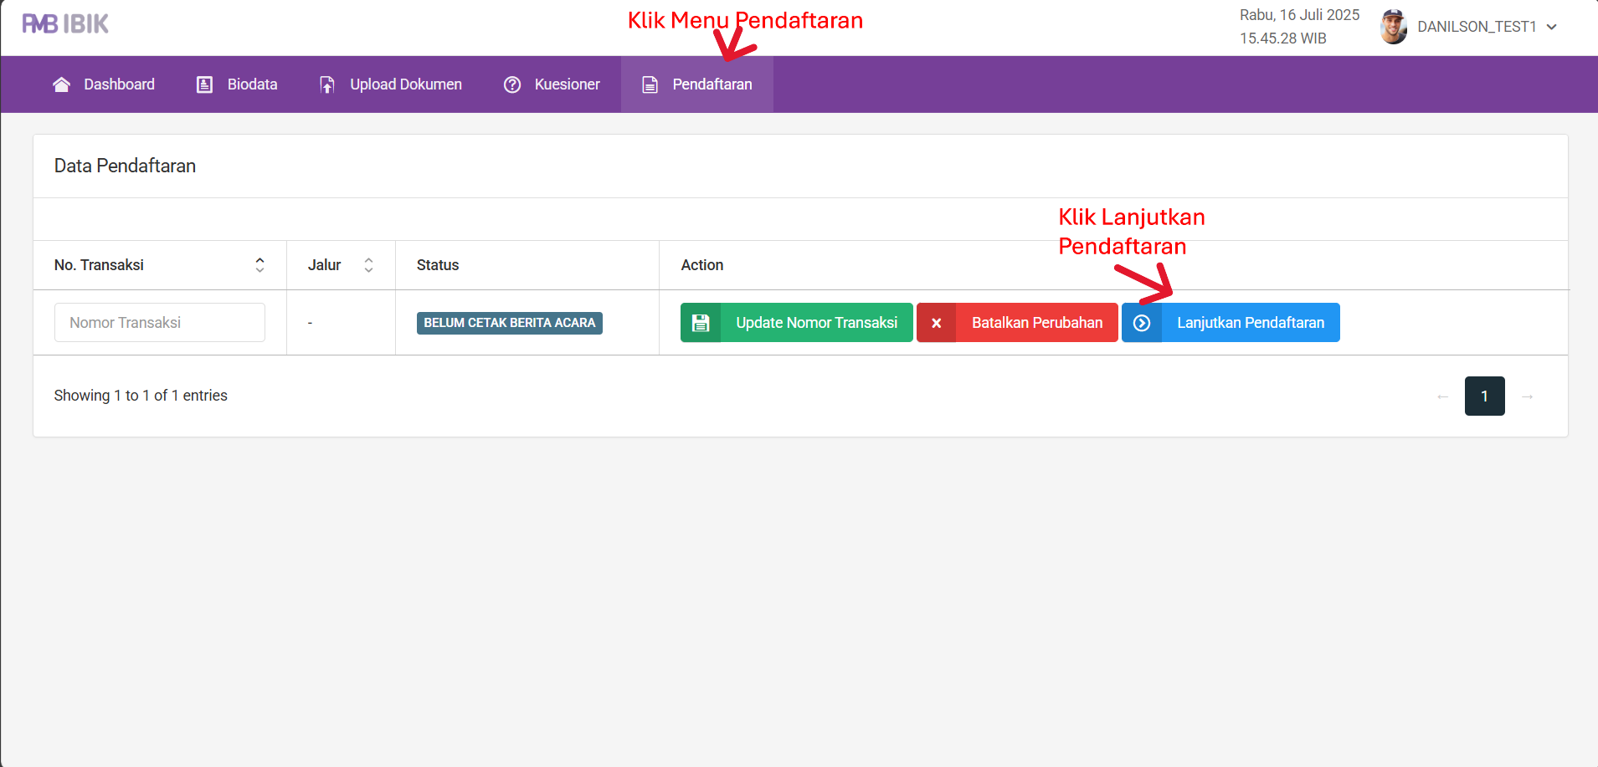The image size is (1598, 767).
Task: Click the Pendaftaran document icon
Action: tap(650, 84)
